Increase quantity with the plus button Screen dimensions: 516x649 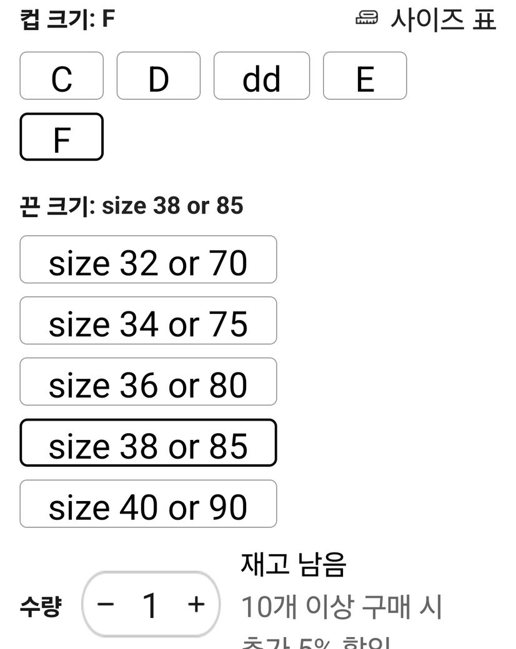[x=196, y=604]
